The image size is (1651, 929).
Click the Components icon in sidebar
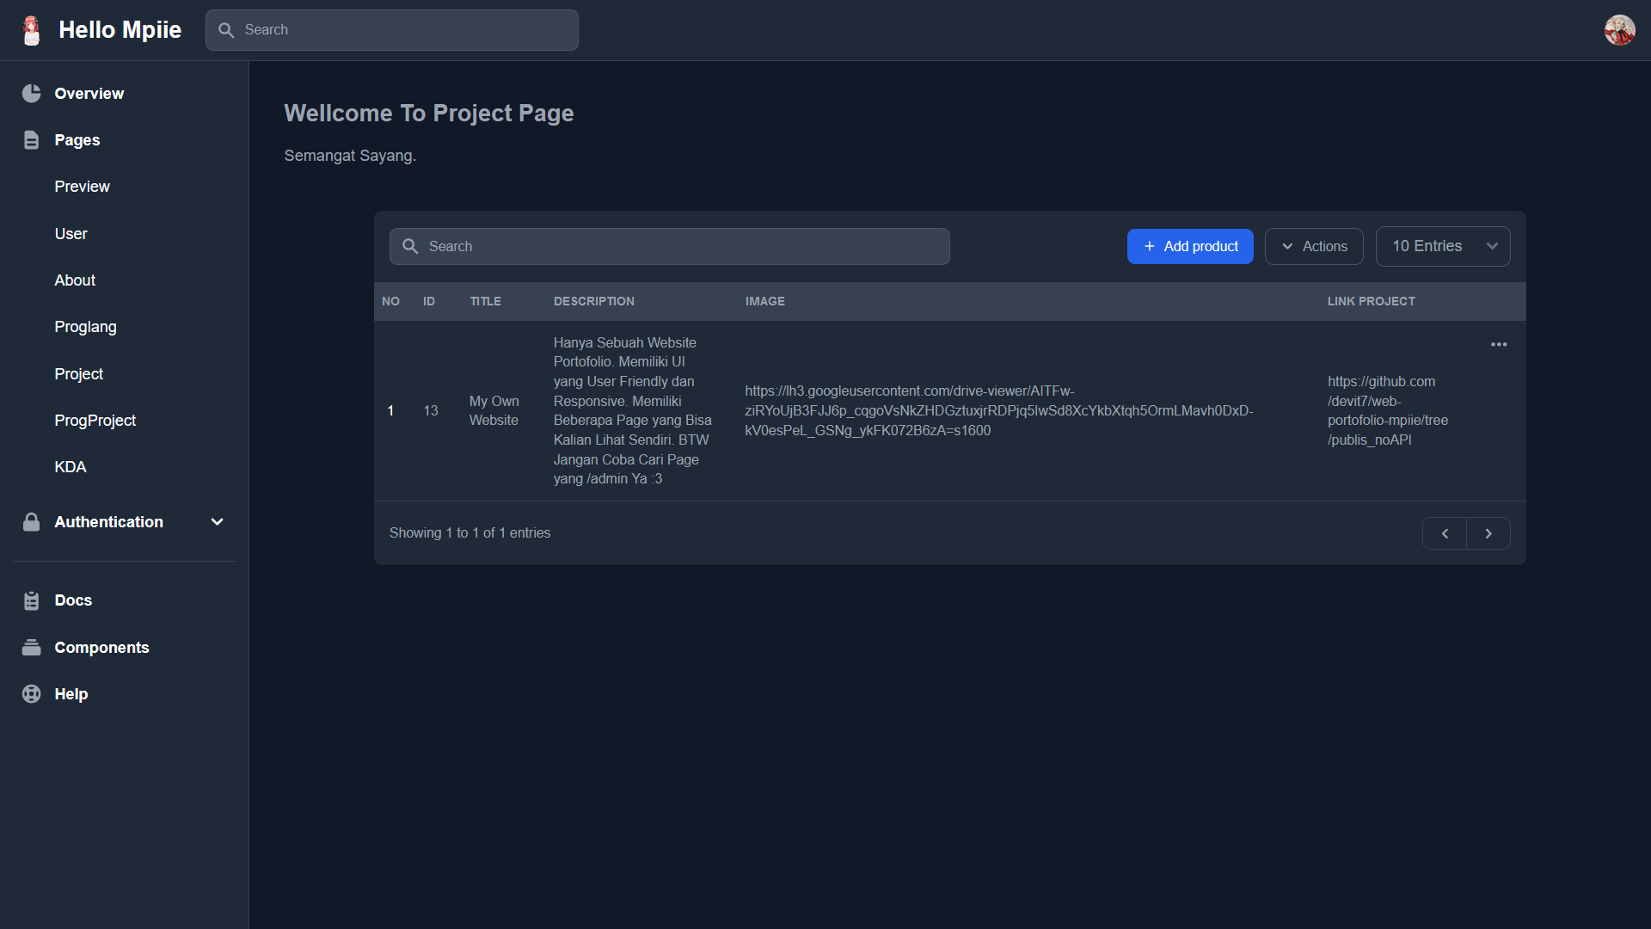[31, 647]
